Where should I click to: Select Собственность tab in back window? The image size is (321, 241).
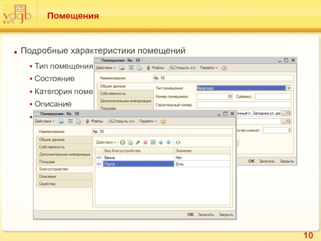[x=125, y=94]
